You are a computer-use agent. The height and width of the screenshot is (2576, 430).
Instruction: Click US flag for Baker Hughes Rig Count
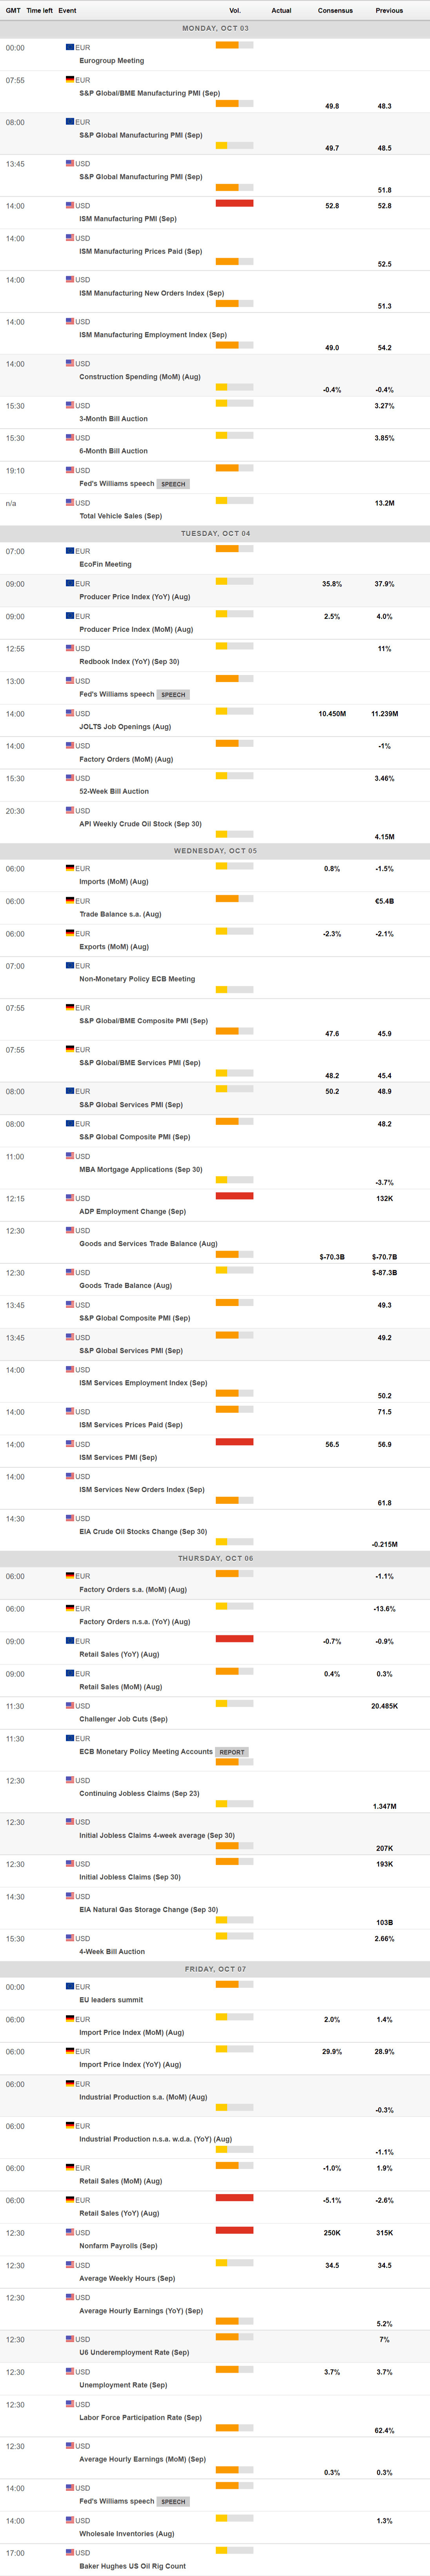click(70, 2553)
